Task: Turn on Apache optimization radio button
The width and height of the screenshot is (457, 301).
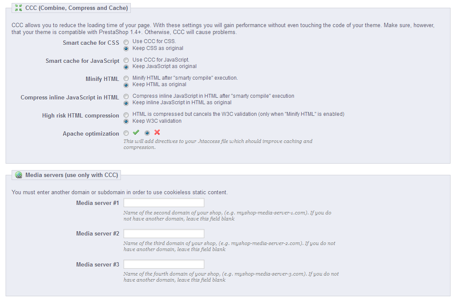Action: click(x=126, y=133)
